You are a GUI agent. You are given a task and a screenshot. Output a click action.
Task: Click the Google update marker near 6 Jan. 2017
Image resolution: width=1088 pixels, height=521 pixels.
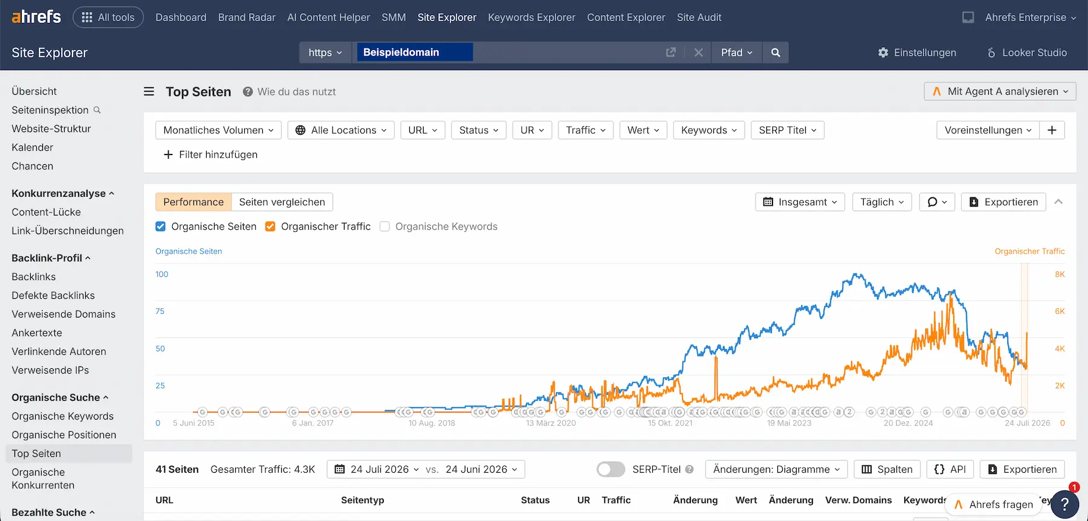coord(313,412)
